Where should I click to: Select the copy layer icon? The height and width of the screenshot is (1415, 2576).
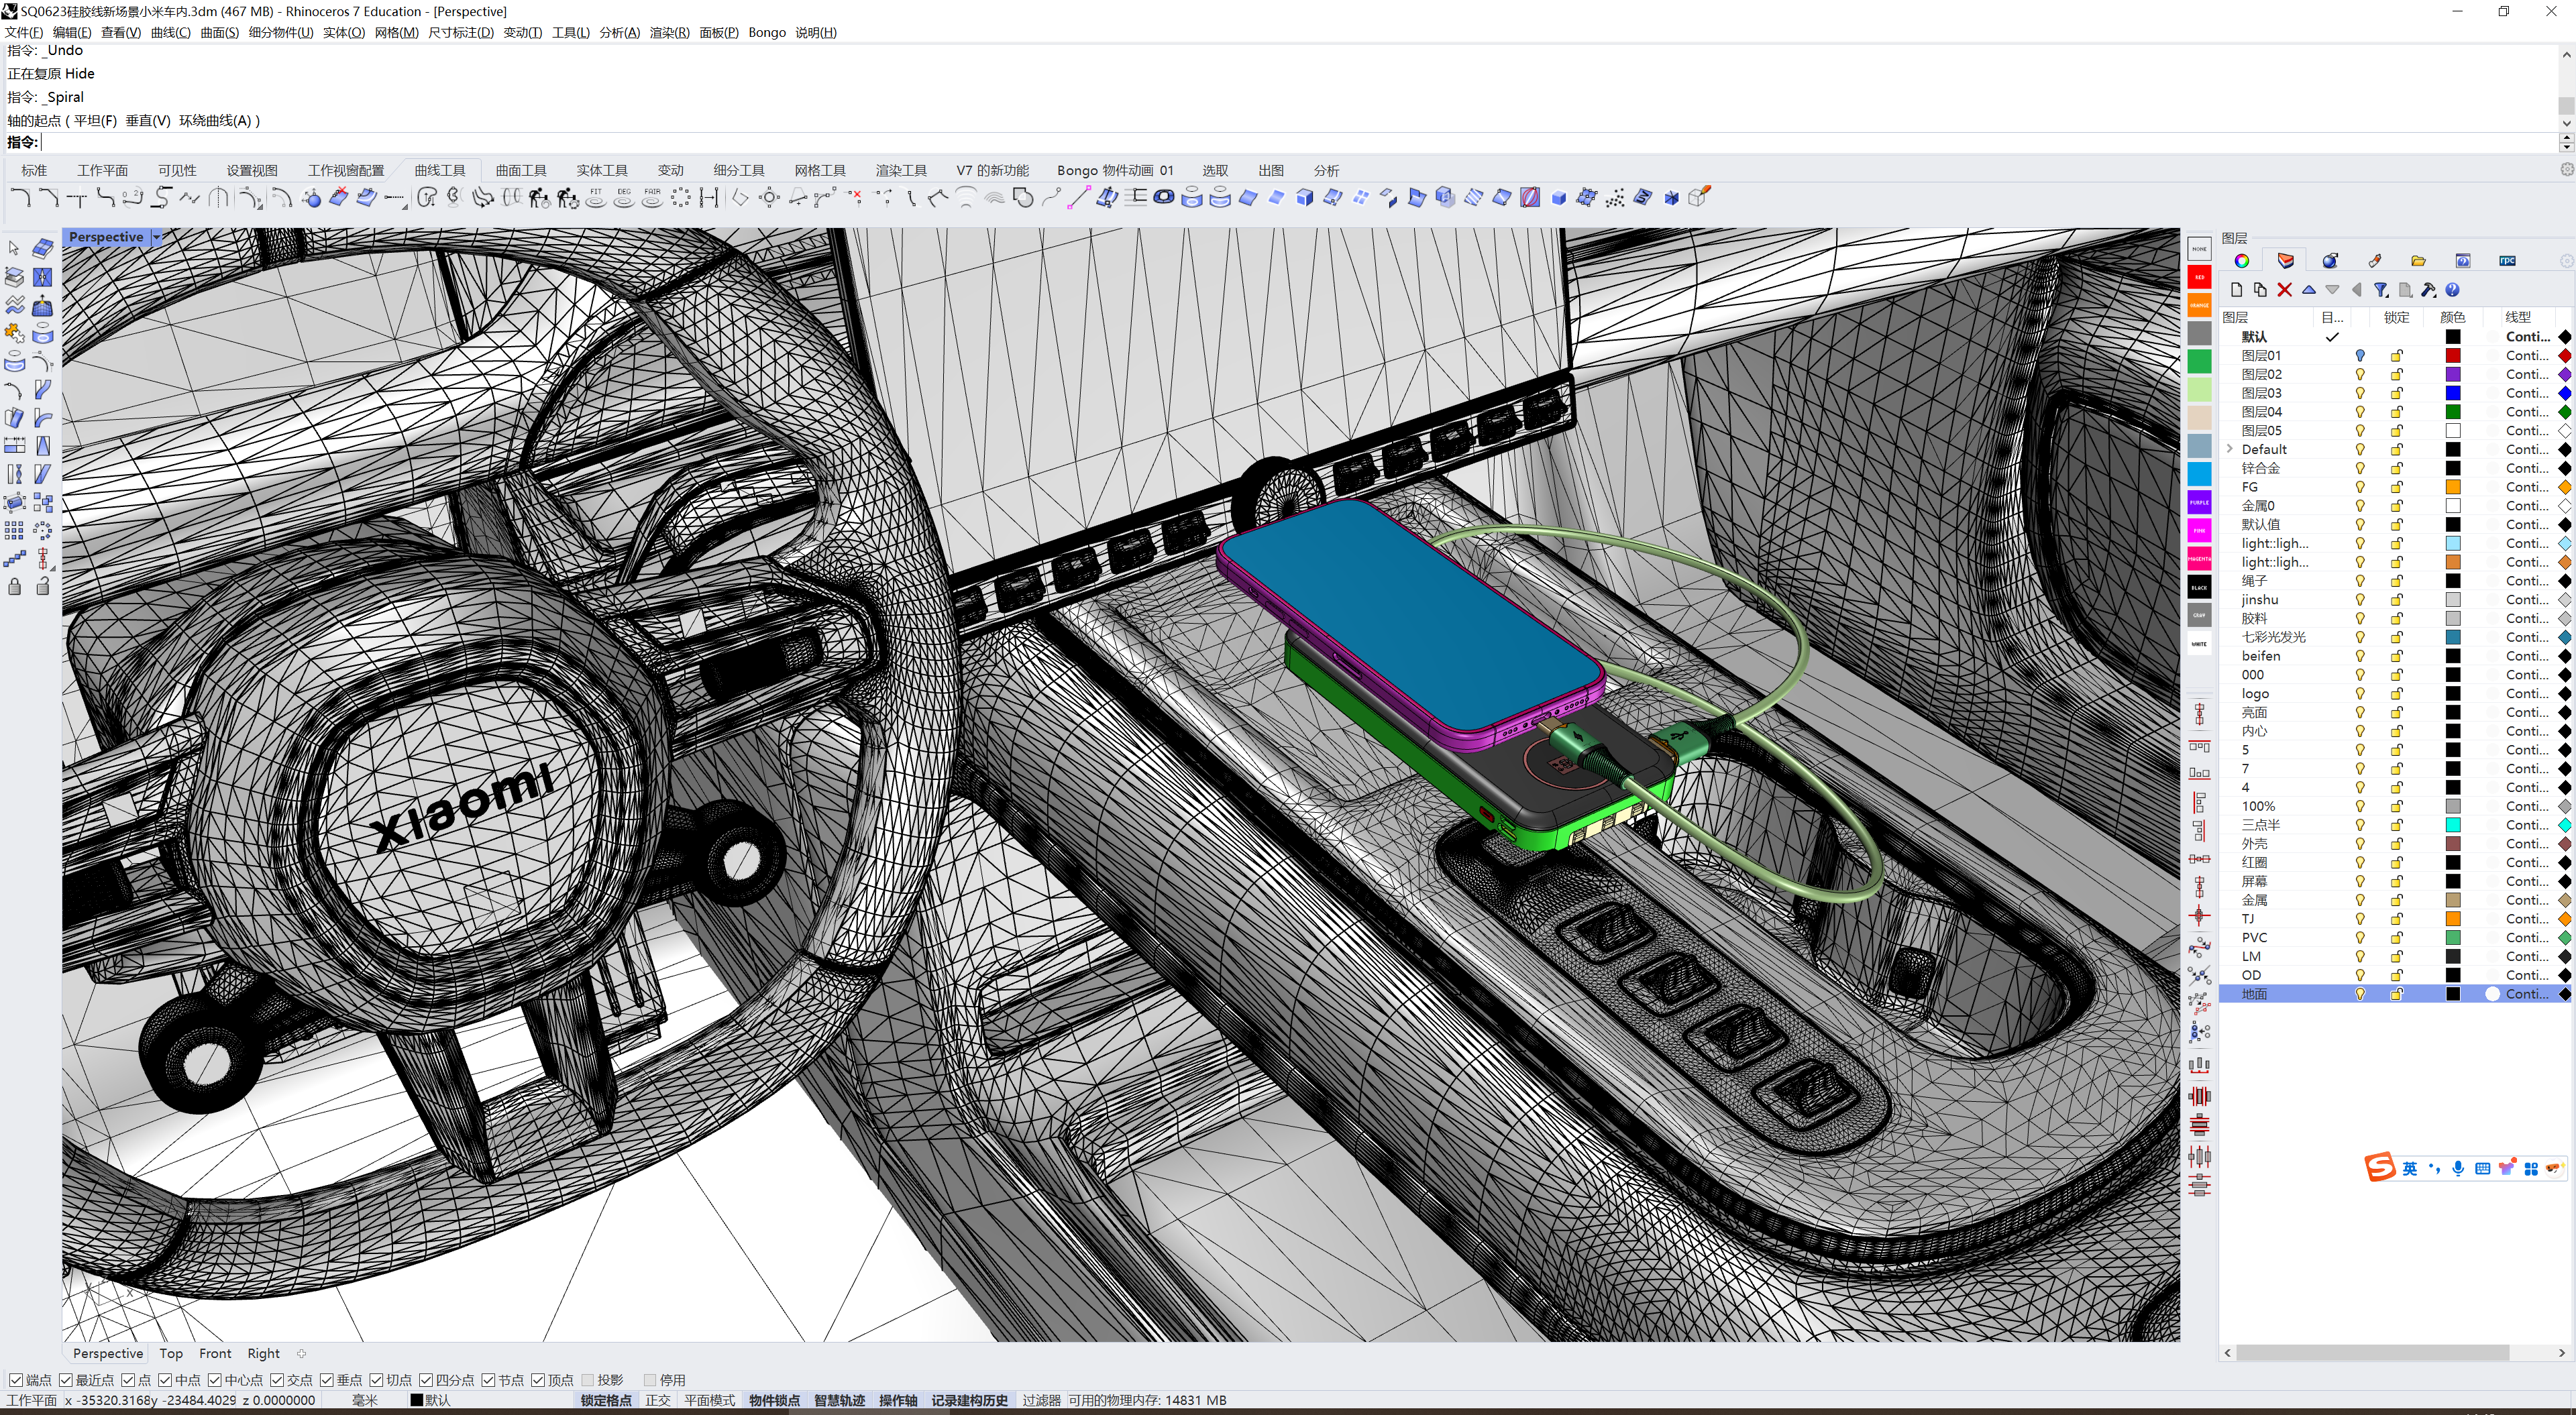2260,290
